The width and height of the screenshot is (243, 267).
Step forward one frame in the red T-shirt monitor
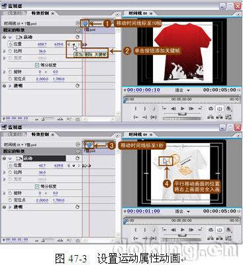pyautogui.click(x=191, y=109)
